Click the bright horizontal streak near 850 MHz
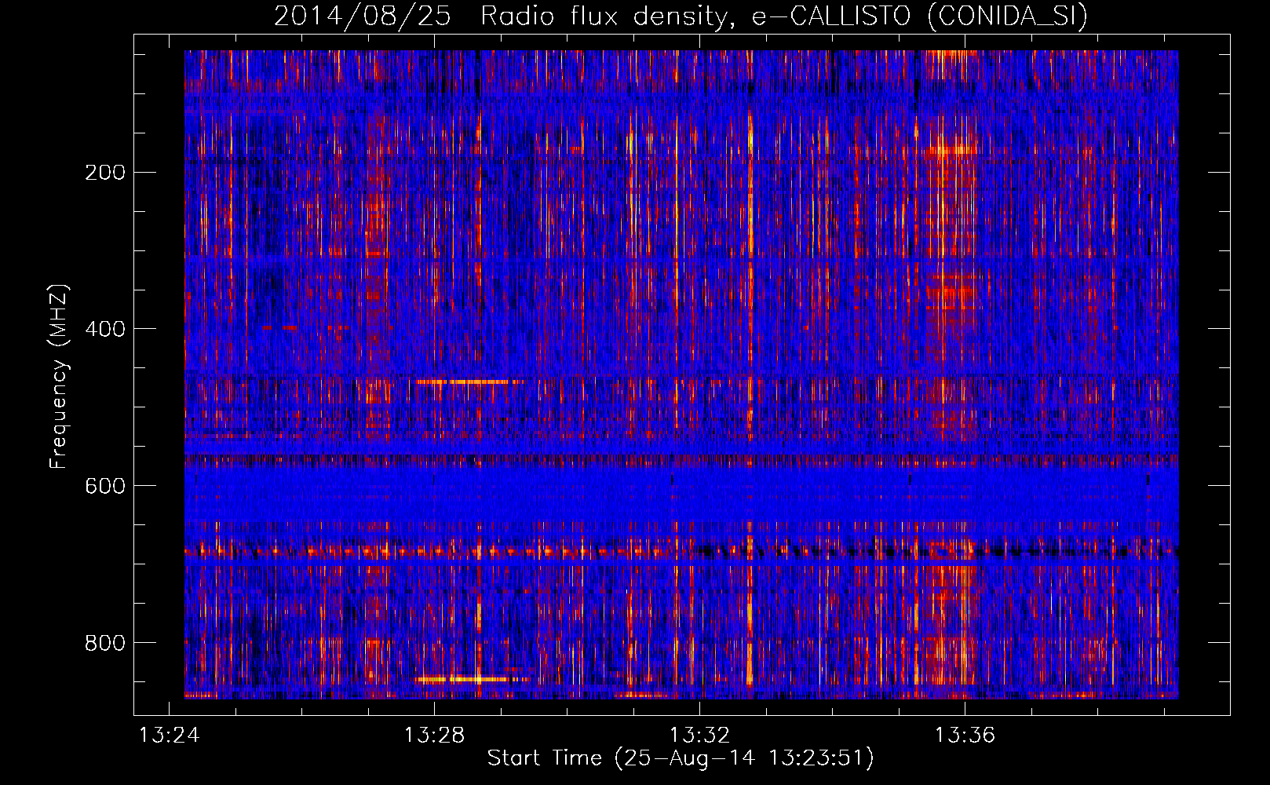The height and width of the screenshot is (785, 1270). (x=473, y=679)
